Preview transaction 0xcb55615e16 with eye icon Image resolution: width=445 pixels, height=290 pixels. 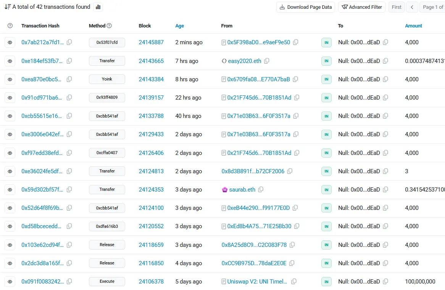tap(10, 116)
